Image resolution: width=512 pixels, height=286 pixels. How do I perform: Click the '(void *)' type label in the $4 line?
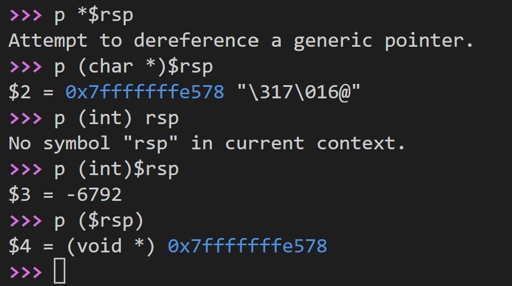coord(111,246)
